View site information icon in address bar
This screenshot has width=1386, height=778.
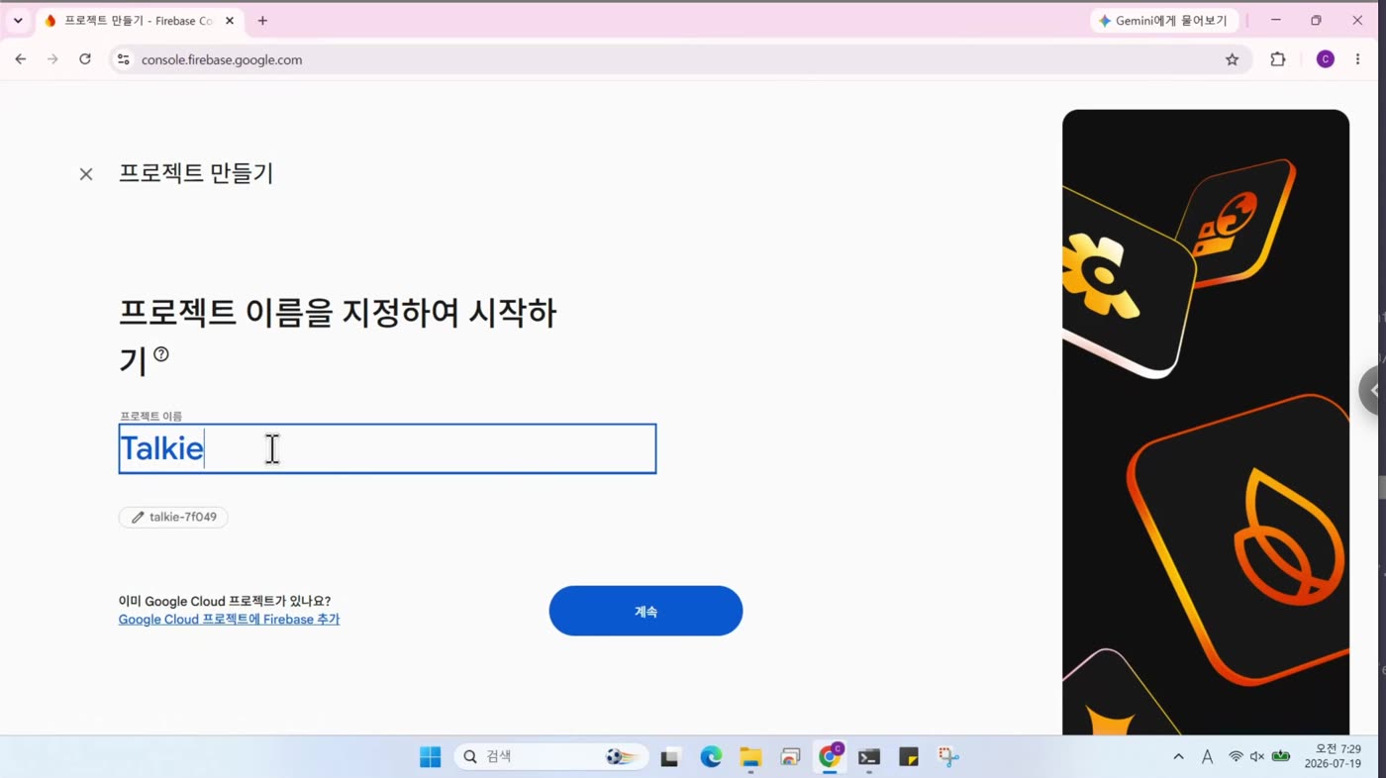(x=123, y=59)
